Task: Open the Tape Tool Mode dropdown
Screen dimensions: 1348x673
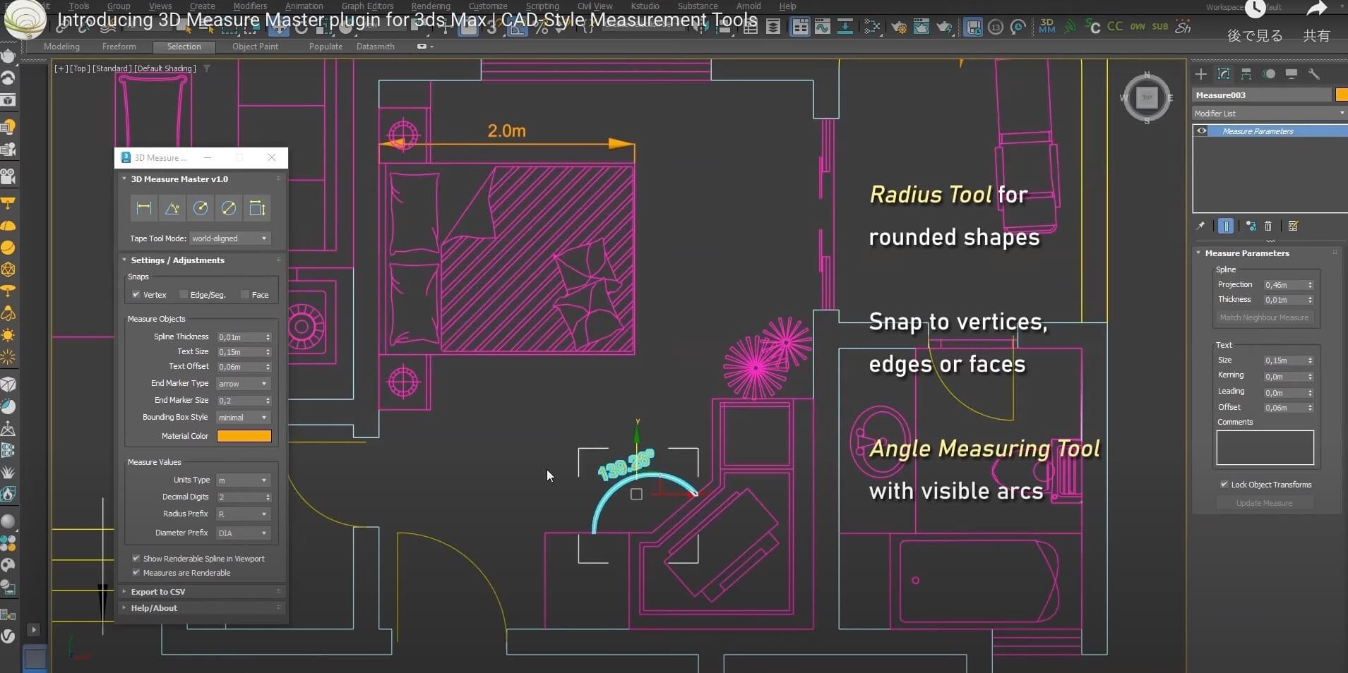Action: coord(230,238)
